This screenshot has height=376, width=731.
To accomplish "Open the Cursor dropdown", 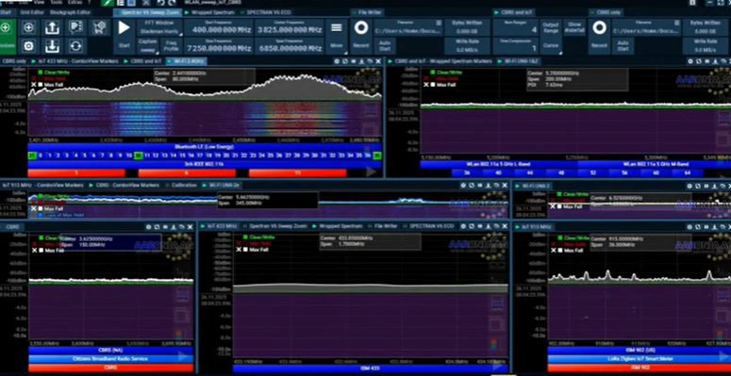I will pos(551,45).
